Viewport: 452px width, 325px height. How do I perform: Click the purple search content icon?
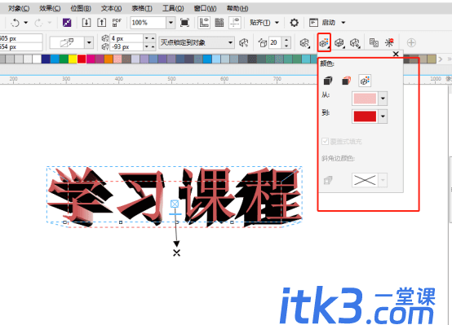67,23
